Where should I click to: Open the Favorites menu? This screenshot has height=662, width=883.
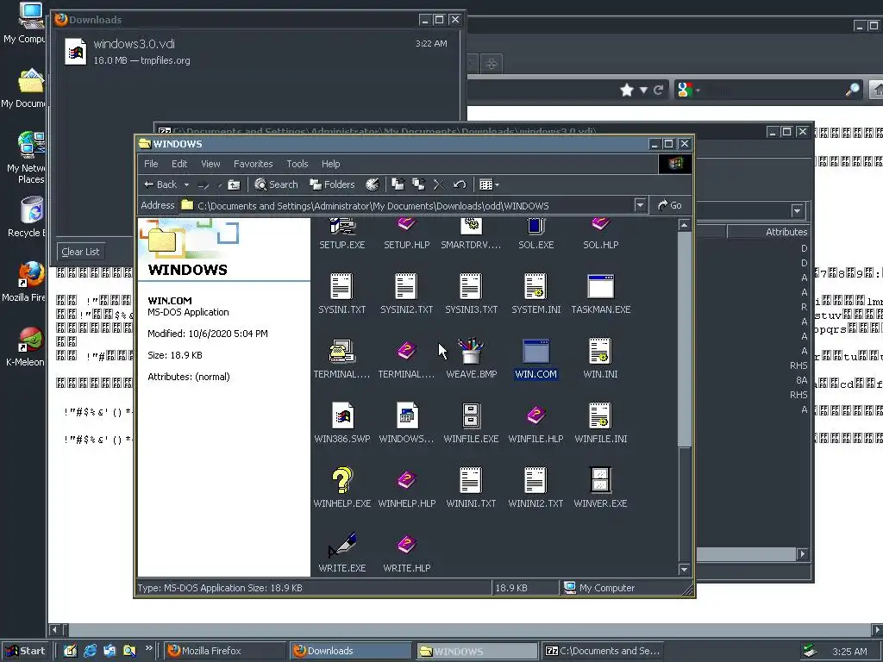(x=253, y=164)
